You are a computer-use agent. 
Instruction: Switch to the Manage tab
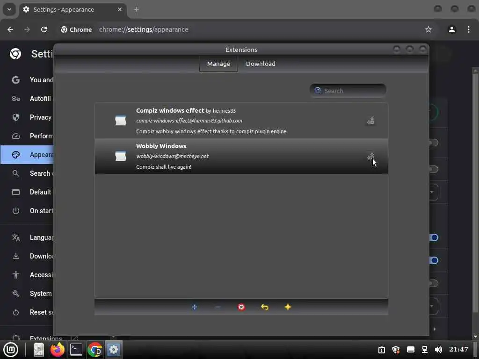coord(218,64)
